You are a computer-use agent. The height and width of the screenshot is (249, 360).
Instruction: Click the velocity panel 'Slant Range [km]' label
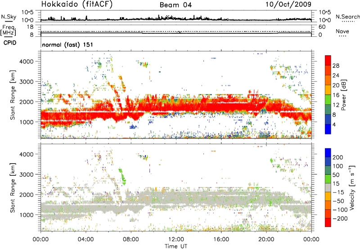[x=13, y=188]
